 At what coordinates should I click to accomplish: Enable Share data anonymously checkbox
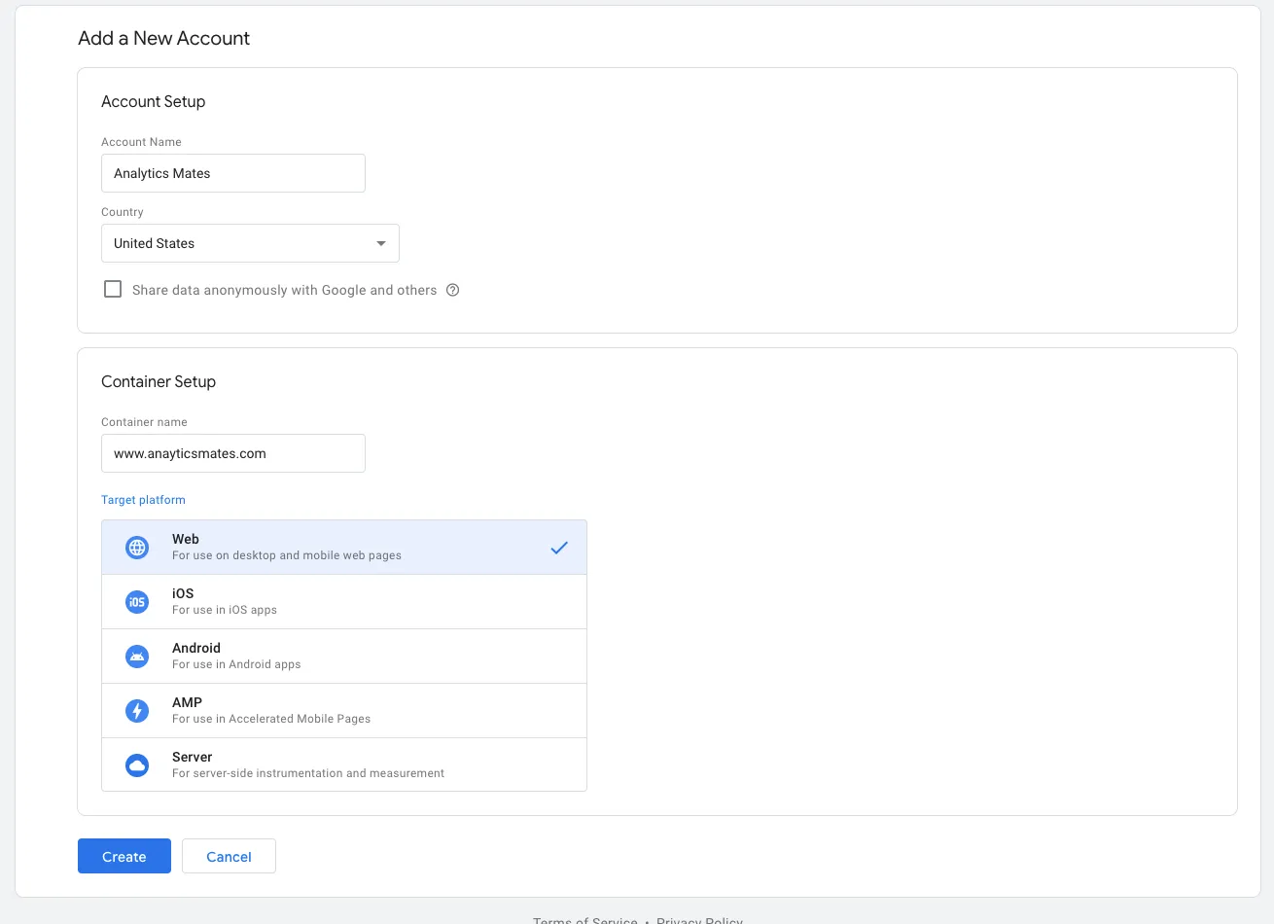(x=113, y=289)
